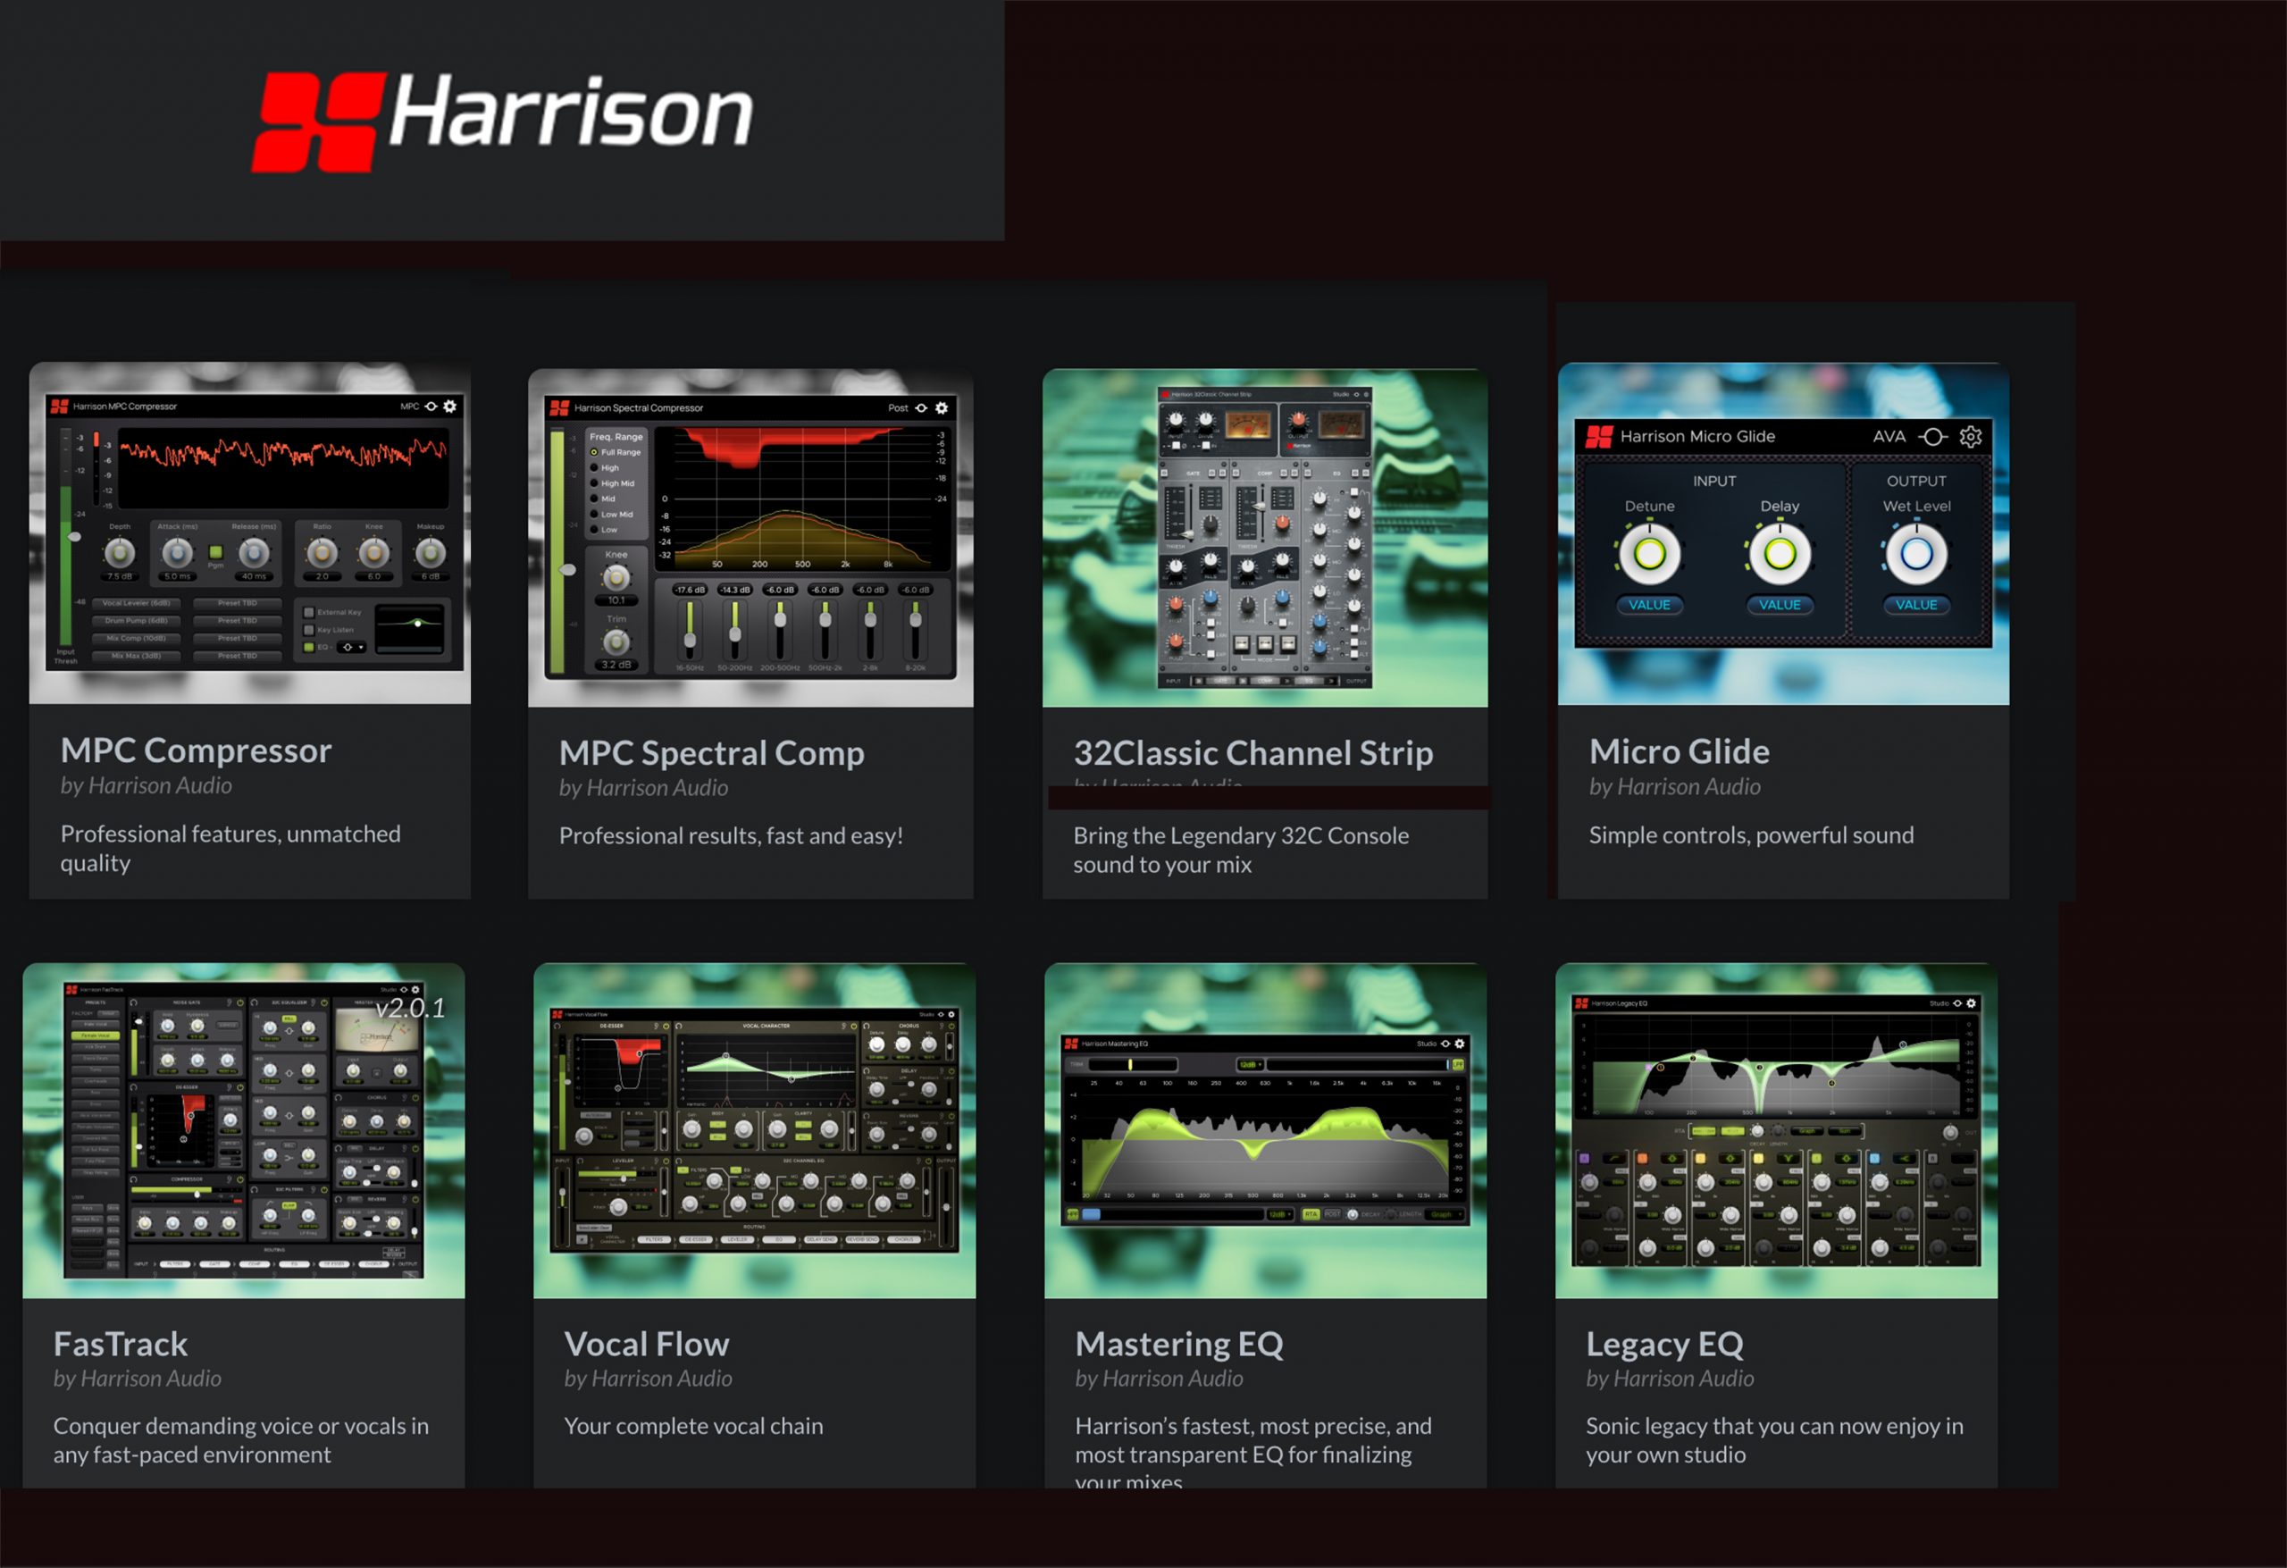Click Vocal Leveler (6dB) preset button

click(137, 602)
